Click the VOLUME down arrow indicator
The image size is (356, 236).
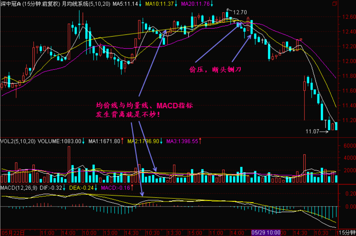(83, 141)
